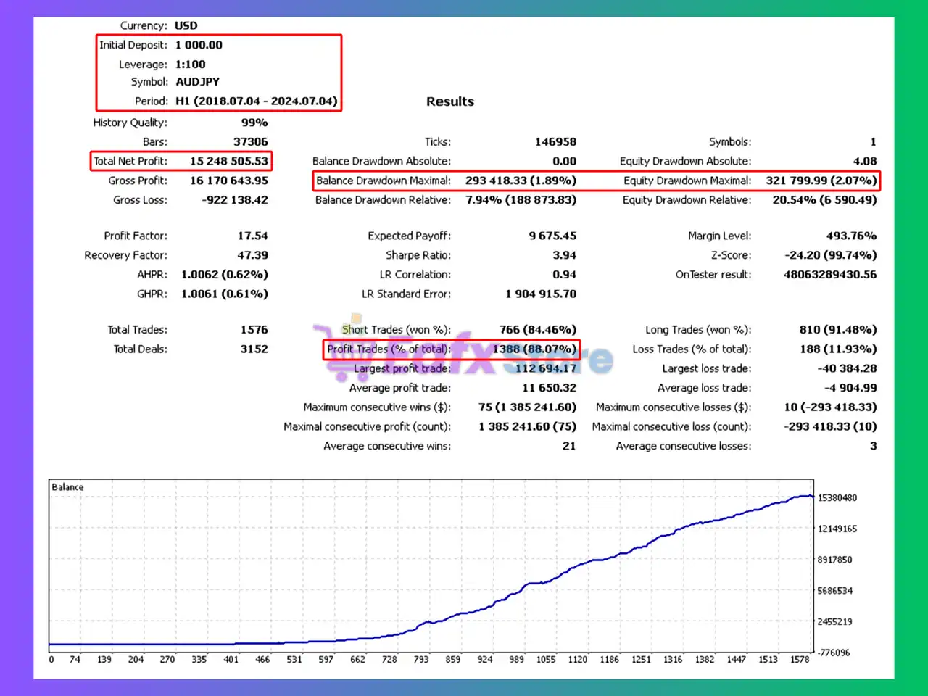Select the Initial Deposit value 1 000.00

click(x=199, y=45)
